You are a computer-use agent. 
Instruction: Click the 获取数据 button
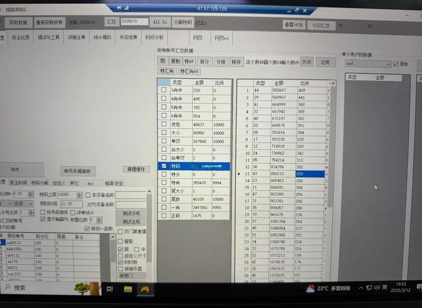[18, 22]
